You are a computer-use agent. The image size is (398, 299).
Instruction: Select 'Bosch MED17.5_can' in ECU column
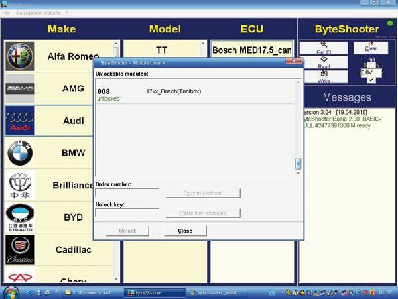(x=252, y=50)
